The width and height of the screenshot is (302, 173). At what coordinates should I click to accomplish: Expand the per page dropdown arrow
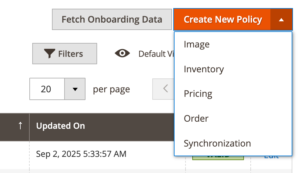pos(75,89)
